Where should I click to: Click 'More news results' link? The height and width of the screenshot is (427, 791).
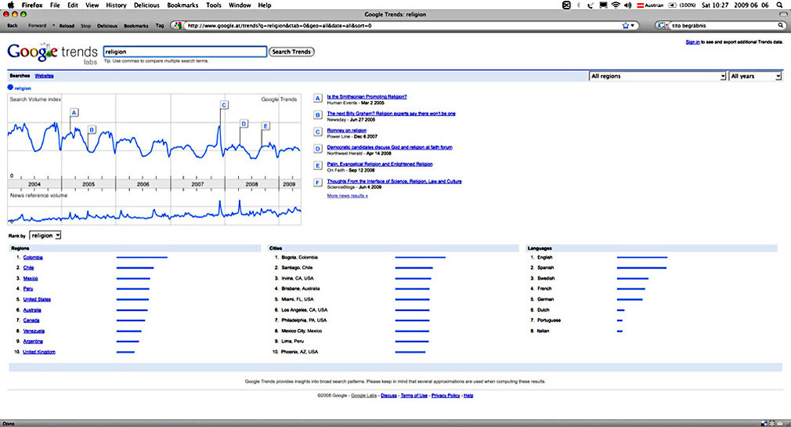(347, 195)
